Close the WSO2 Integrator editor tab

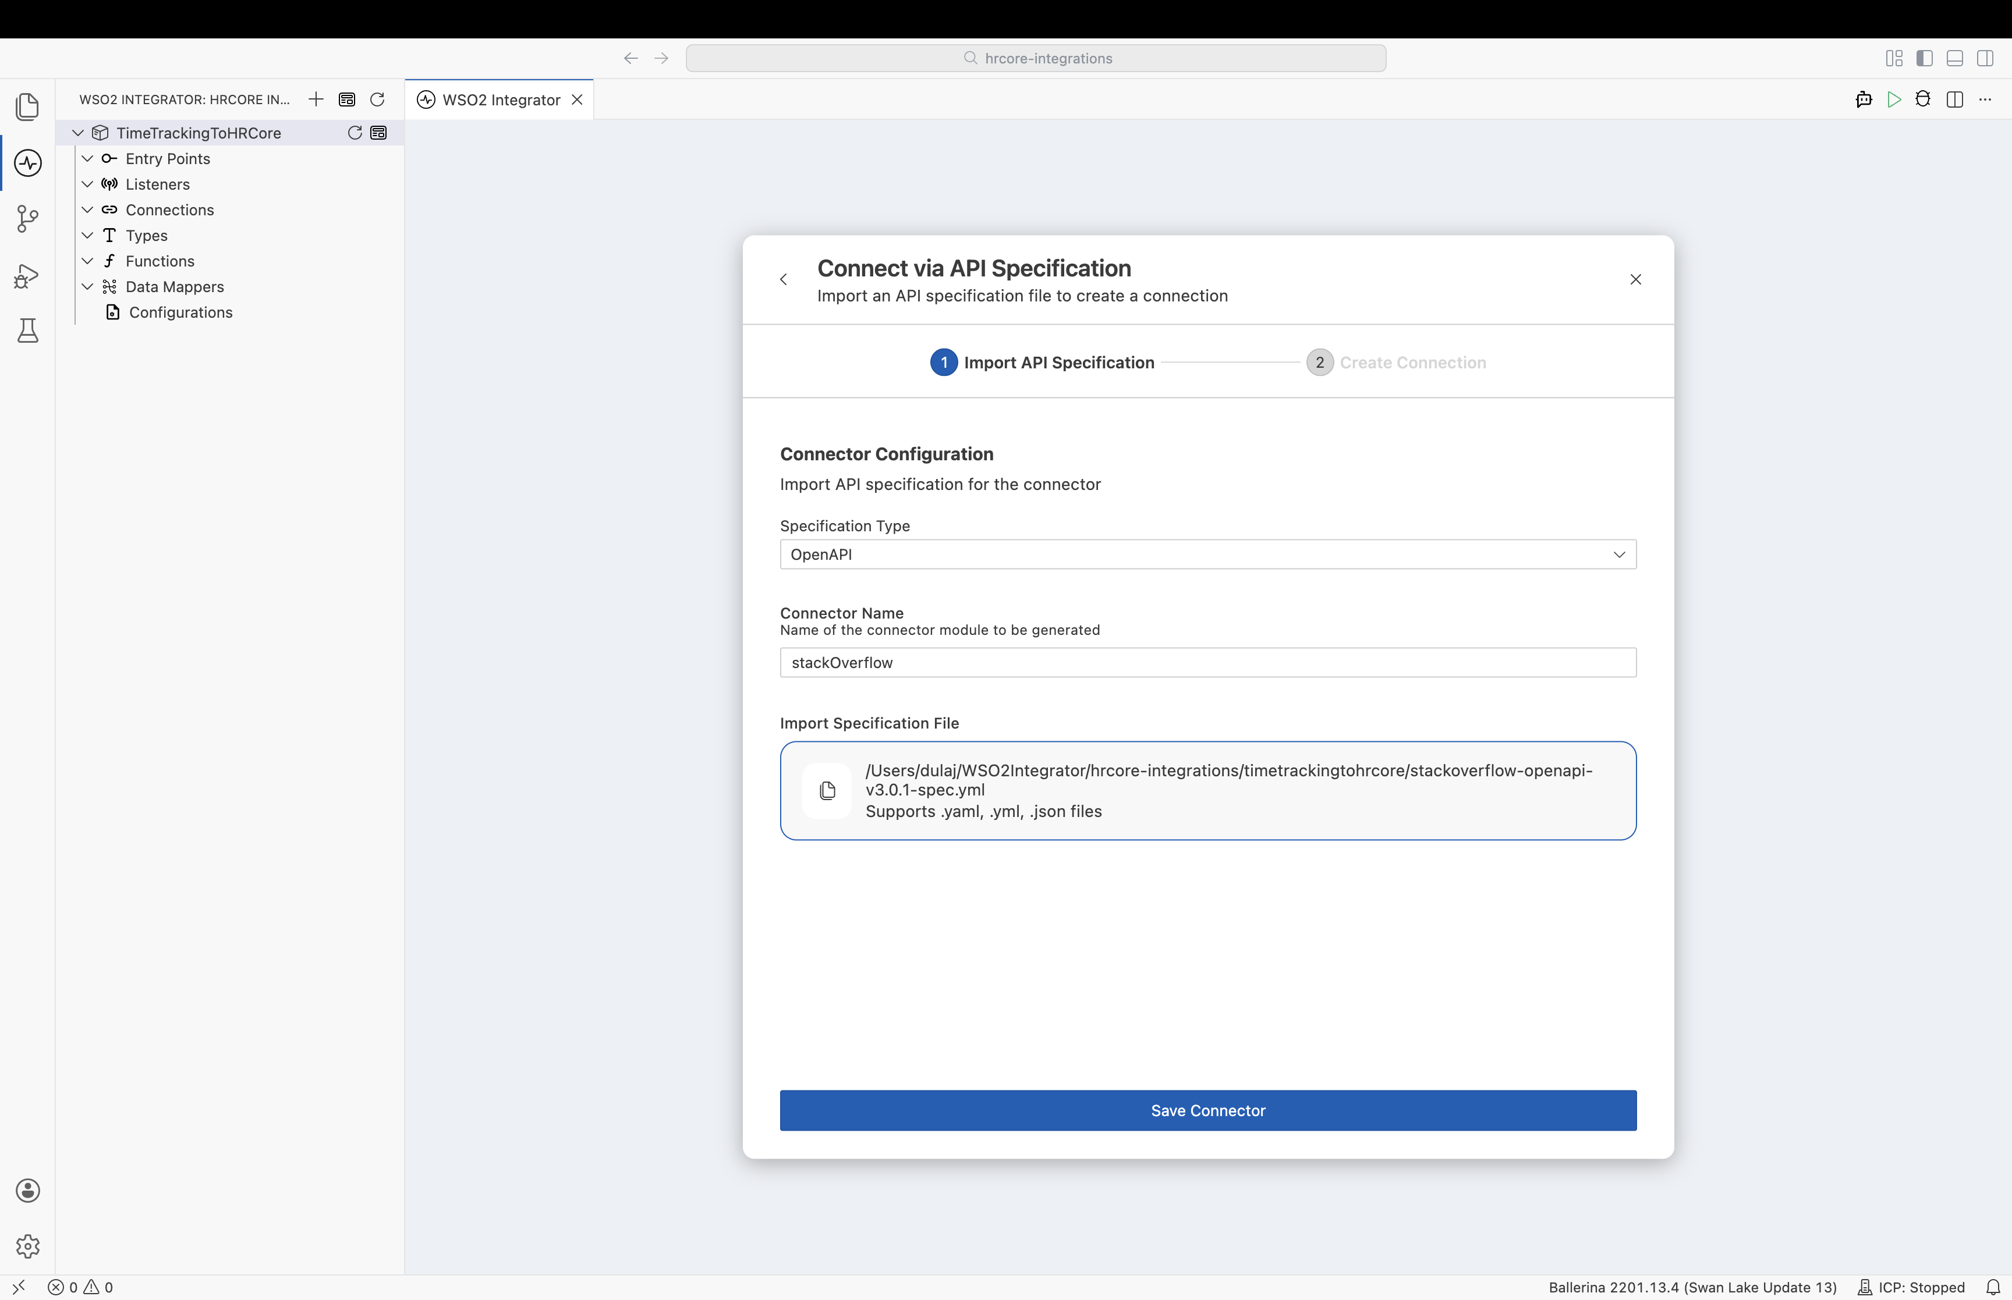tap(578, 100)
